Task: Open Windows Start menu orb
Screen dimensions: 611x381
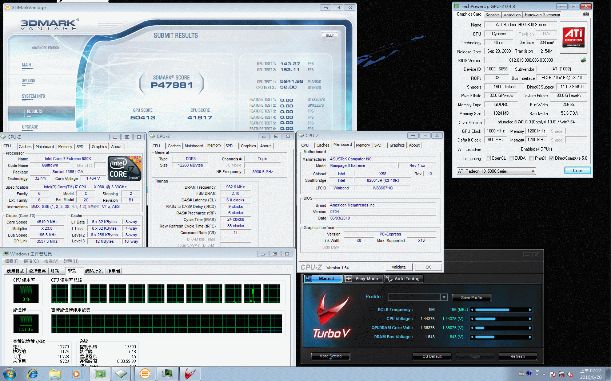Action: tap(10, 374)
